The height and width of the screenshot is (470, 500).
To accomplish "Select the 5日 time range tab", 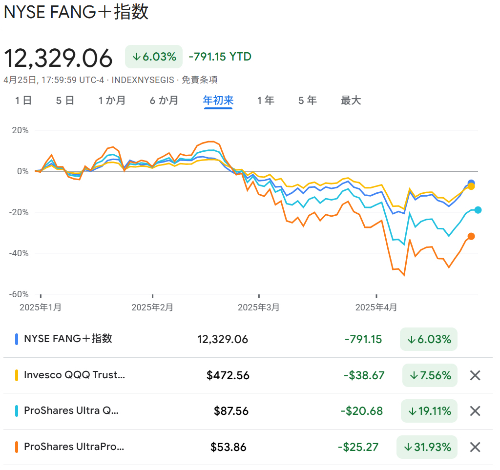I will [65, 101].
